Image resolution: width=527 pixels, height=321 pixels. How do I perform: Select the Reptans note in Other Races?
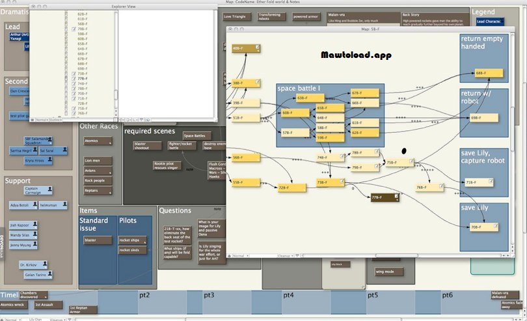98,190
